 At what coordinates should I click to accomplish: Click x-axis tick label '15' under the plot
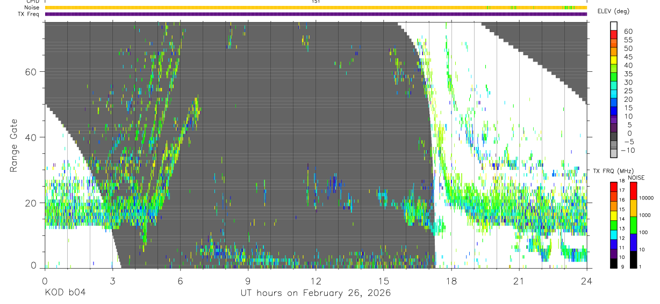coord(384,281)
